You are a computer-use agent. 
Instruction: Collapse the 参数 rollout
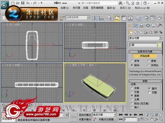click(x=145, y=81)
